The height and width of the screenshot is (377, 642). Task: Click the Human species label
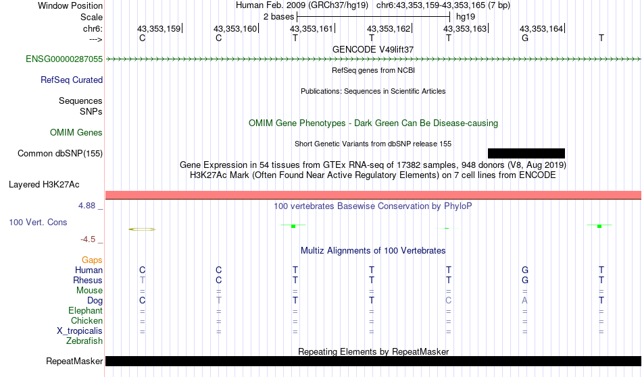89,270
